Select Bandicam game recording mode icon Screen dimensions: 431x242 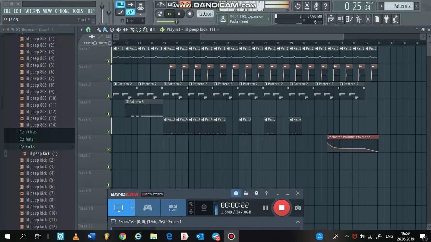(x=147, y=208)
